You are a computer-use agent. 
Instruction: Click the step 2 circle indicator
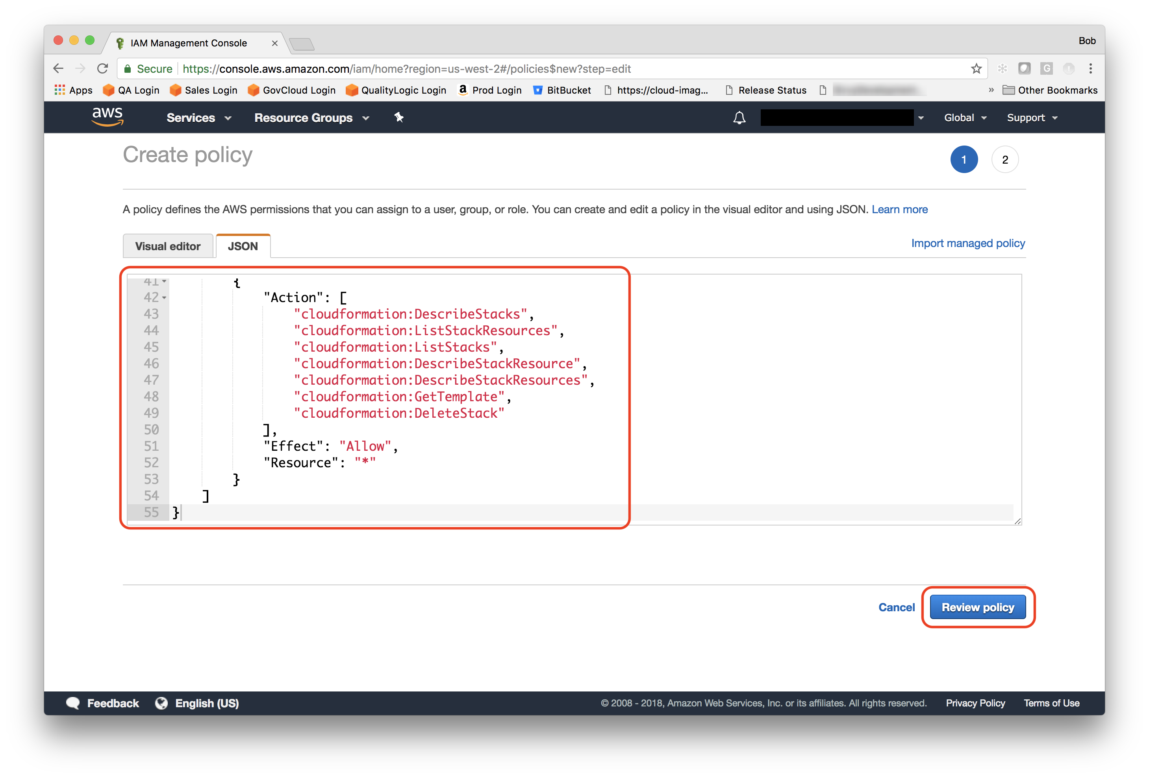coord(1004,160)
